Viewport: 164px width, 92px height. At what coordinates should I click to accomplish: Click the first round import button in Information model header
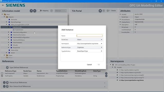(31, 11)
